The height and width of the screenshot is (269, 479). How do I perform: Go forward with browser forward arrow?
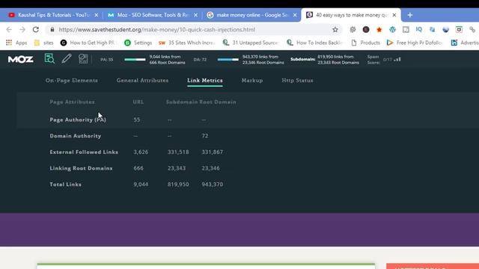pos(22,30)
